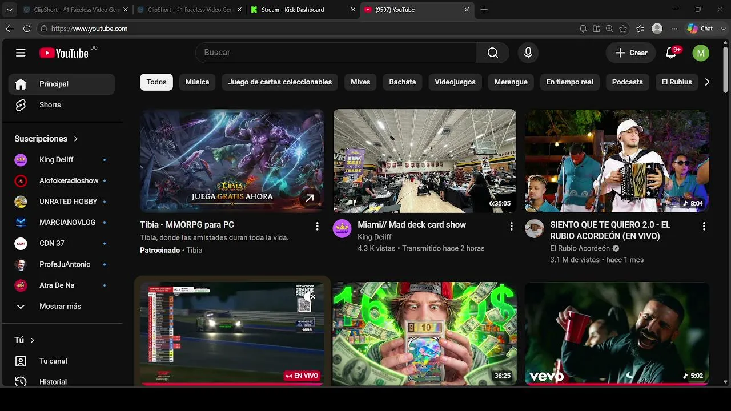Go back with the browser back arrow
Image resolution: width=731 pixels, height=411 pixels.
[10, 29]
